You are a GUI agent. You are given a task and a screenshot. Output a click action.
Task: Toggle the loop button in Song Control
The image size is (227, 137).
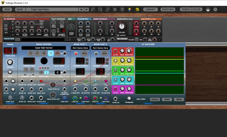[51, 53]
